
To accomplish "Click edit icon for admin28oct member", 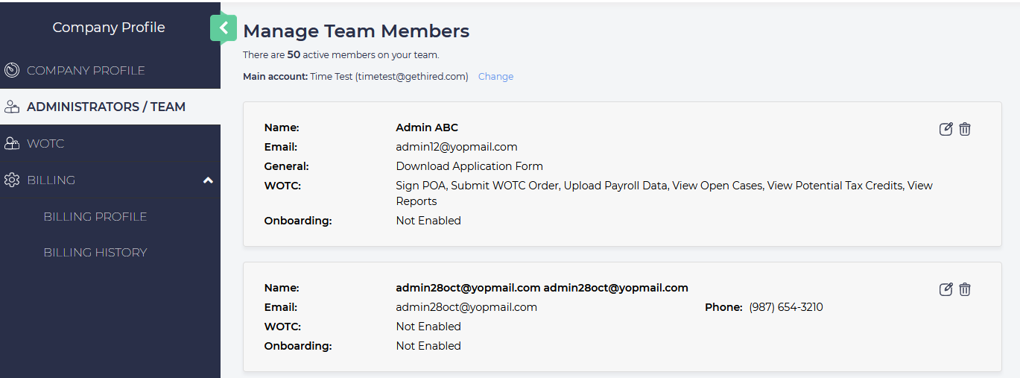I will pos(945,289).
